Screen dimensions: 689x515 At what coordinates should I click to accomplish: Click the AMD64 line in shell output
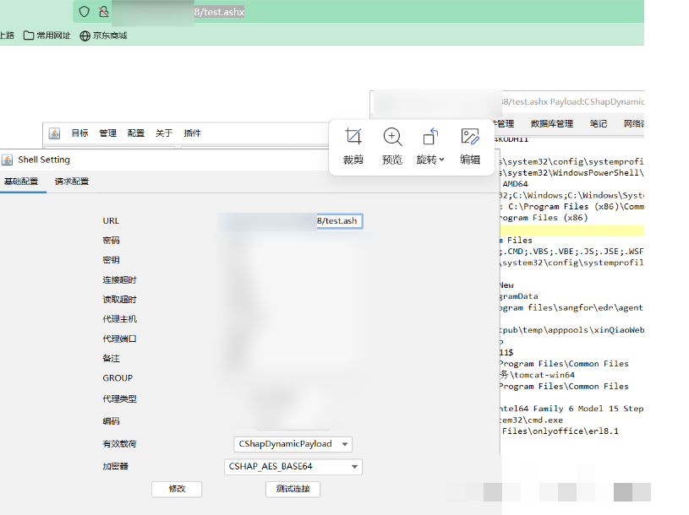tap(515, 184)
